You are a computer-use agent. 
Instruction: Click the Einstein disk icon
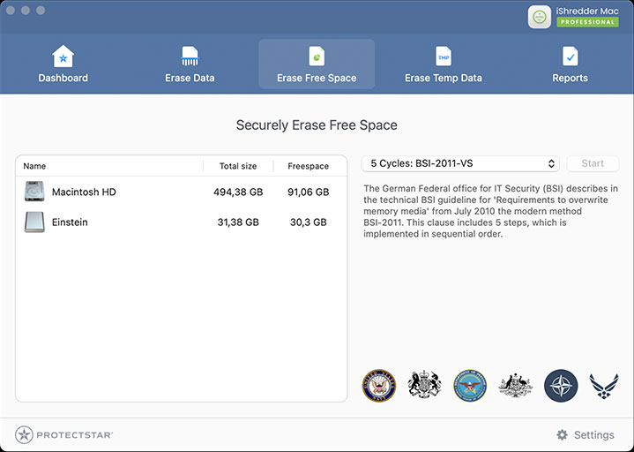(x=34, y=222)
